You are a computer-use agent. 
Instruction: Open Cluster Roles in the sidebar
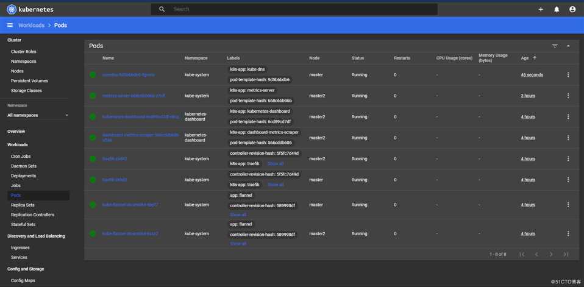tap(24, 52)
